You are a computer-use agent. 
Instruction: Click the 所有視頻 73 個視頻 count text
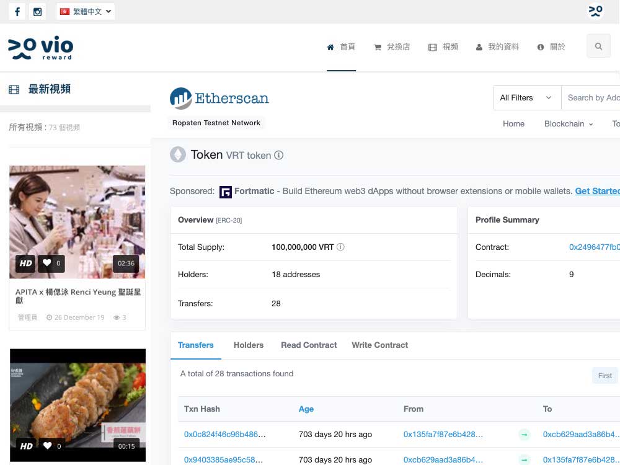click(44, 127)
